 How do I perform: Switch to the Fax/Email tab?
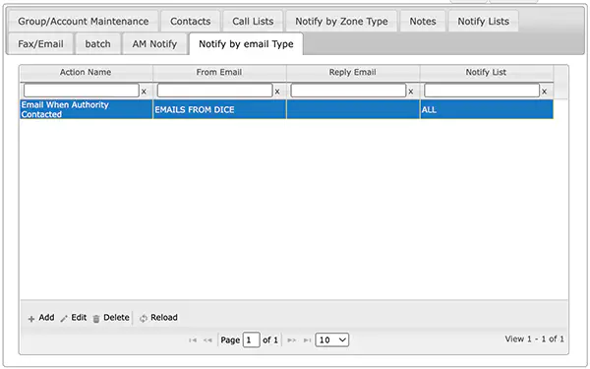[40, 44]
